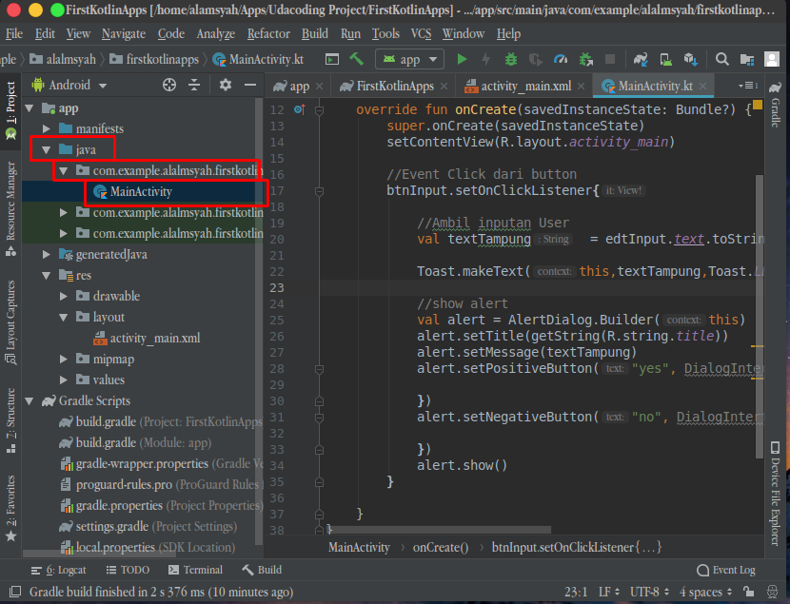
Task: Open the Terminal tool window
Action: tap(195, 570)
